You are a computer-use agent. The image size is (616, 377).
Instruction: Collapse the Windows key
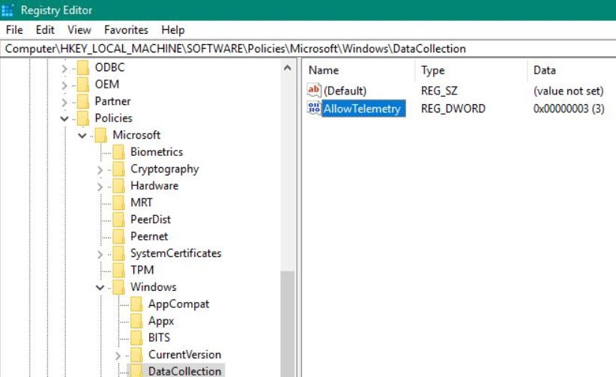pyautogui.click(x=100, y=288)
